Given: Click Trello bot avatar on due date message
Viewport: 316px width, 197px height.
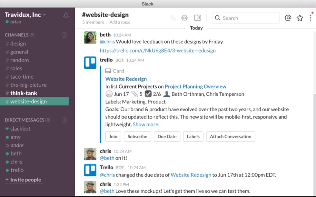Looking at the screenshot, I should (90, 170).
